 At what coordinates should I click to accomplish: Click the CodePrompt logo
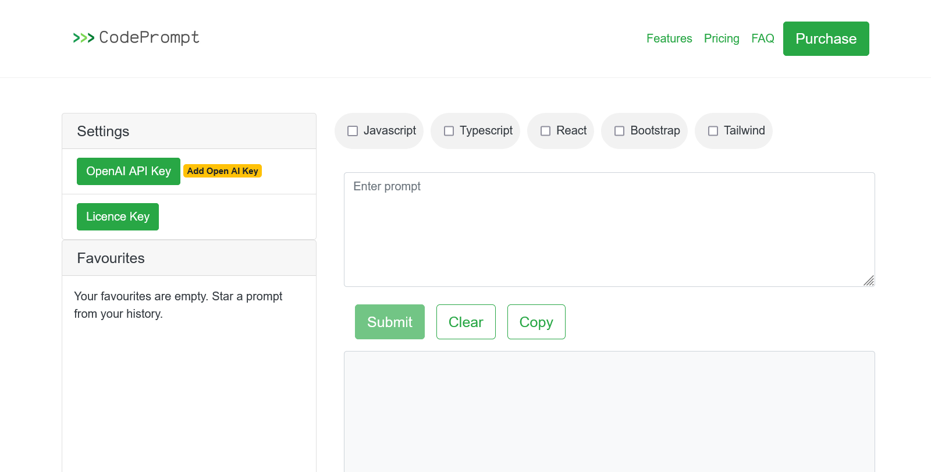pyautogui.click(x=136, y=38)
